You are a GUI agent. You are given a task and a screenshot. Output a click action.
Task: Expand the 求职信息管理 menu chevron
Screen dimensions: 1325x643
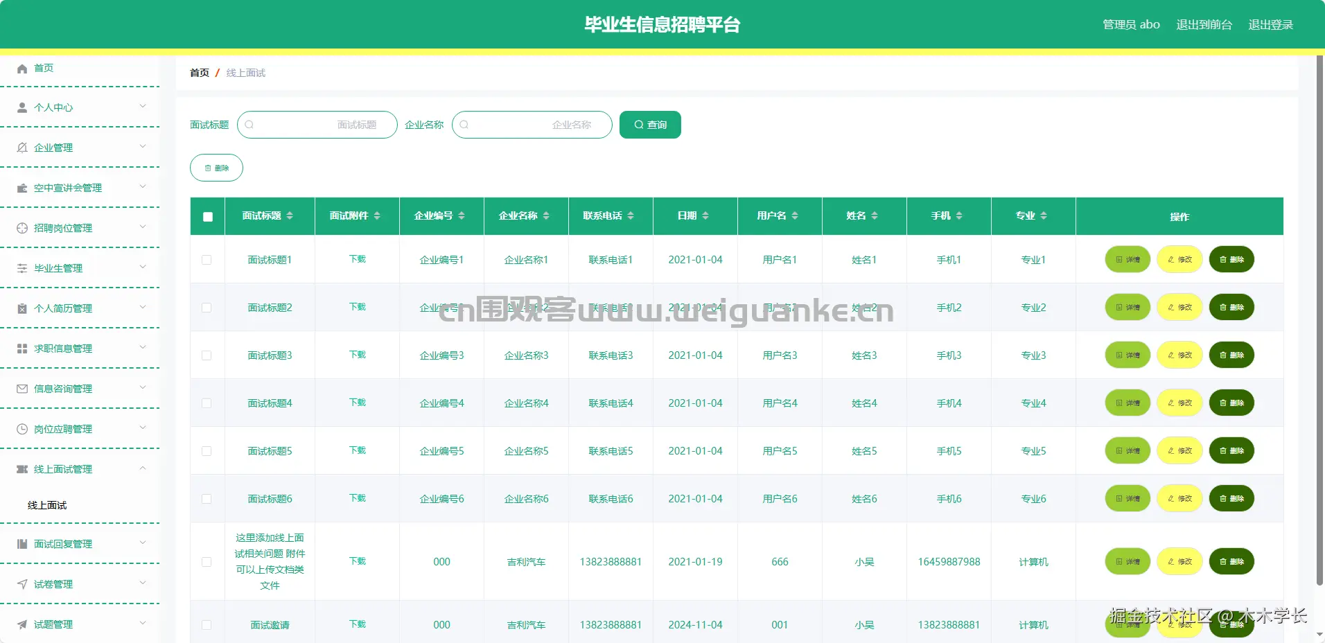pyautogui.click(x=143, y=347)
